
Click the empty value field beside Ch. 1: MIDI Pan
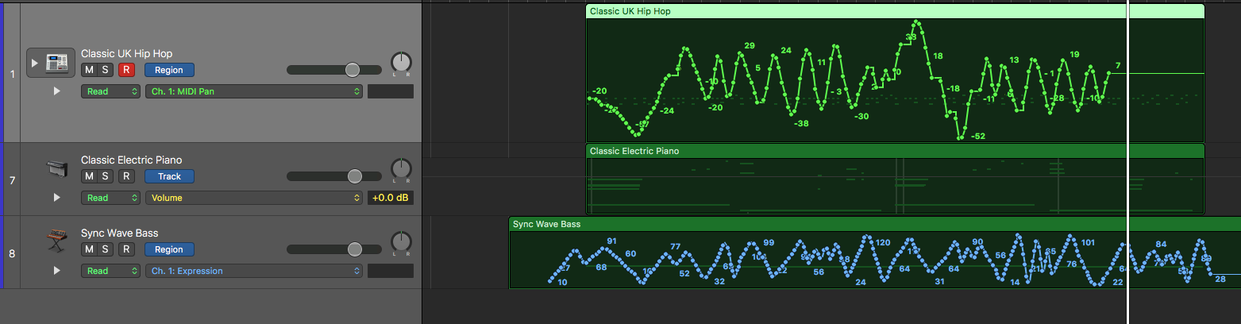[x=391, y=91]
